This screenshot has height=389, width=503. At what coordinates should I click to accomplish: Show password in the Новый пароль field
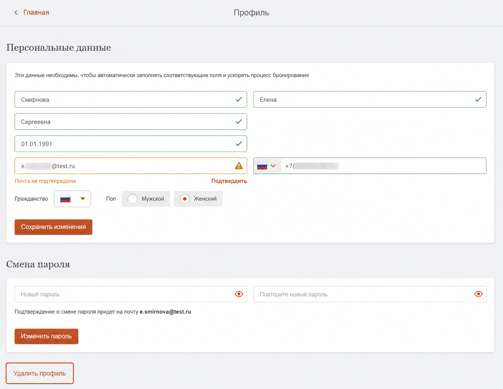tap(239, 294)
